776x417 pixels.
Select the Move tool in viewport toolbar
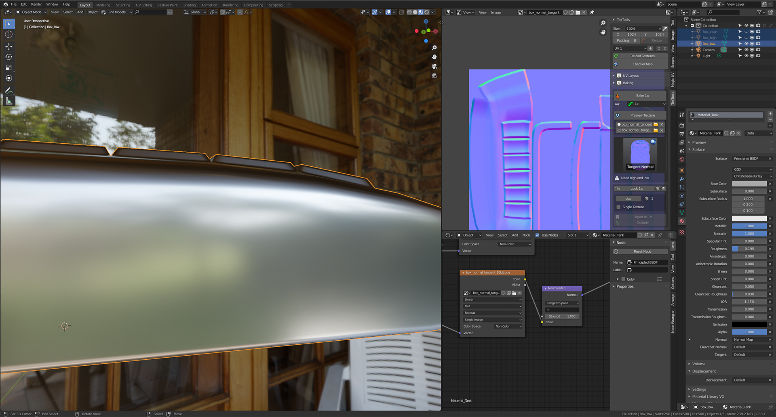(8, 47)
